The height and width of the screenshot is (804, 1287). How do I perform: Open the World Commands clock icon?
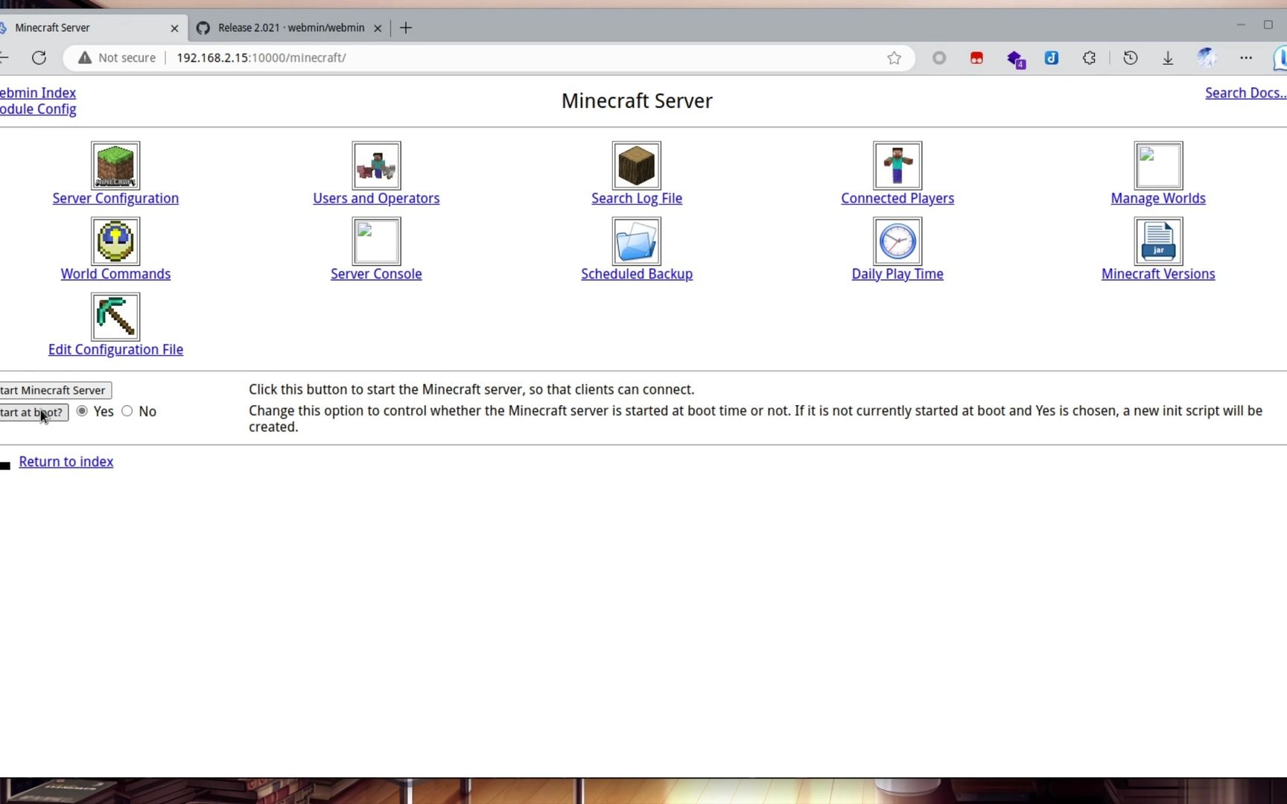tap(115, 241)
